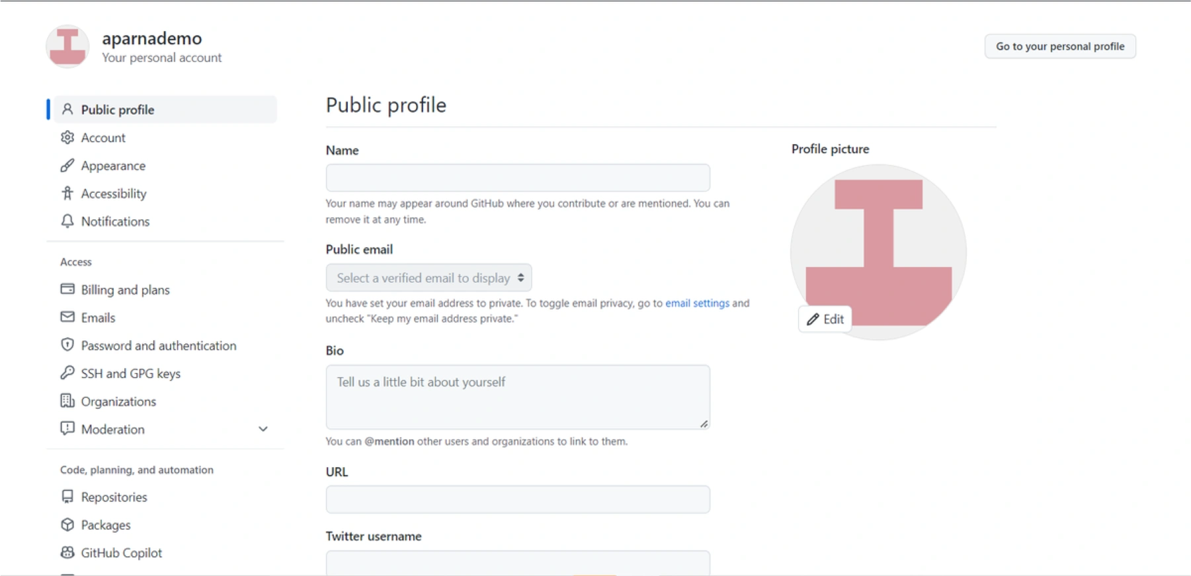Click Go to your personal profile
This screenshot has height=576, width=1191.
tap(1059, 46)
